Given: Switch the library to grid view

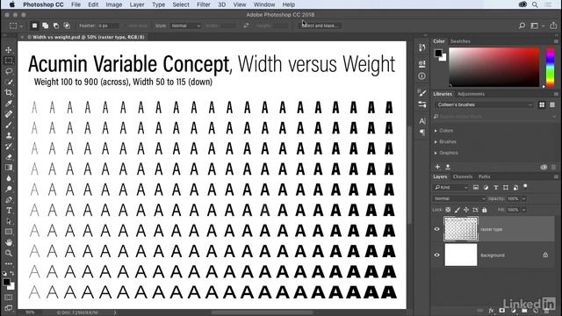Looking at the screenshot, I should coord(542,104).
